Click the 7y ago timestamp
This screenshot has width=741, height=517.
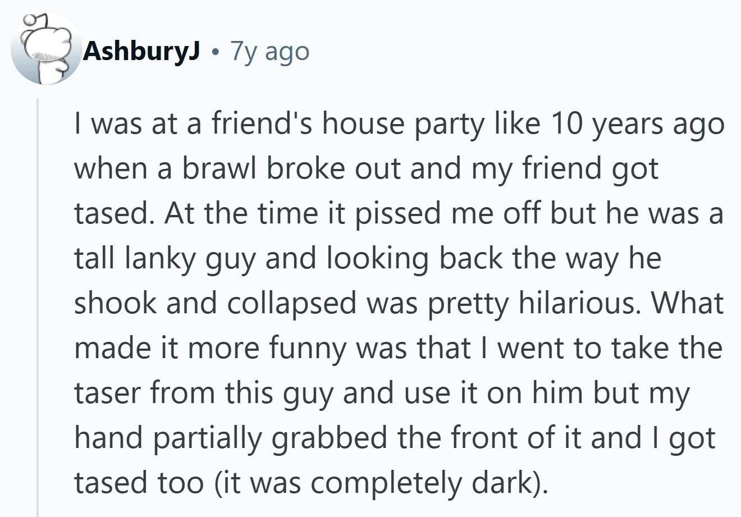pos(270,52)
